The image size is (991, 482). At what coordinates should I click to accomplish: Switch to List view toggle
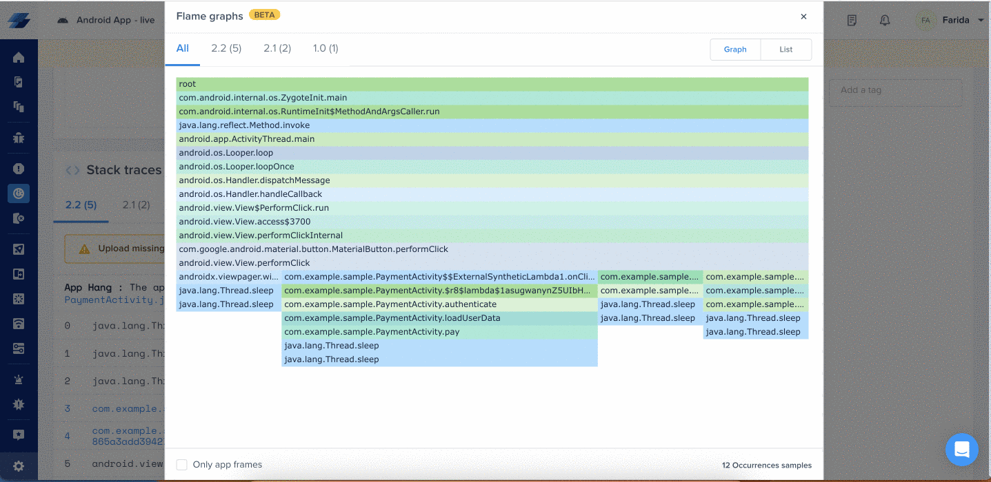[786, 50]
